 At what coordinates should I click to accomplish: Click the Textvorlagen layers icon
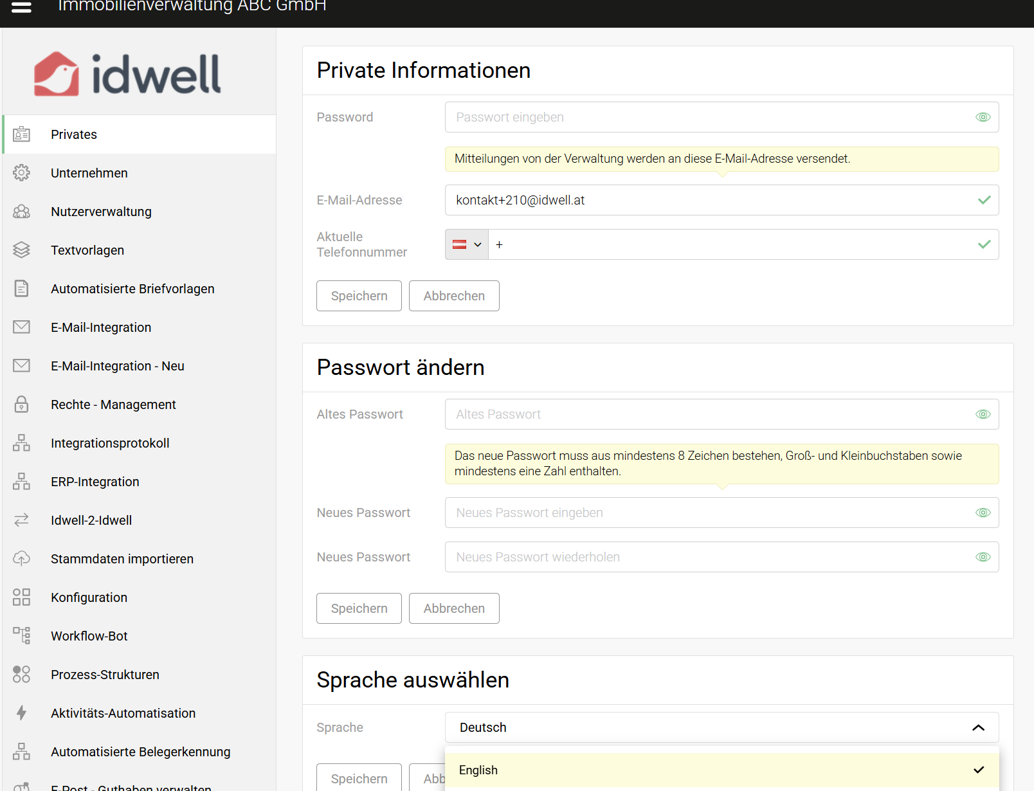click(x=22, y=250)
